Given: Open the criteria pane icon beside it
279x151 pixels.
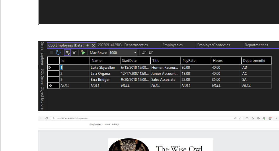Looking at the screenshot, I should pos(150,53).
